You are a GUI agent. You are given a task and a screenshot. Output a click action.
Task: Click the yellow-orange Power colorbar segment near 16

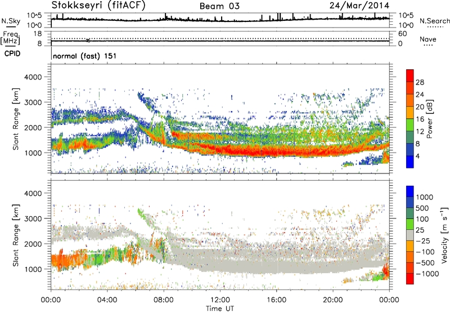[410, 112]
